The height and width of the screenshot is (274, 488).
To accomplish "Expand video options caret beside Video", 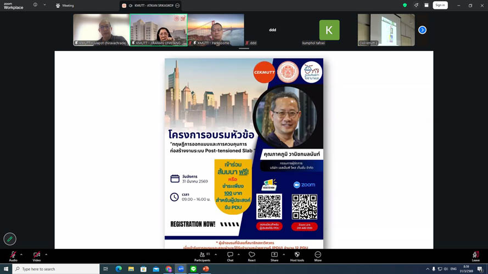I will 46,254.
